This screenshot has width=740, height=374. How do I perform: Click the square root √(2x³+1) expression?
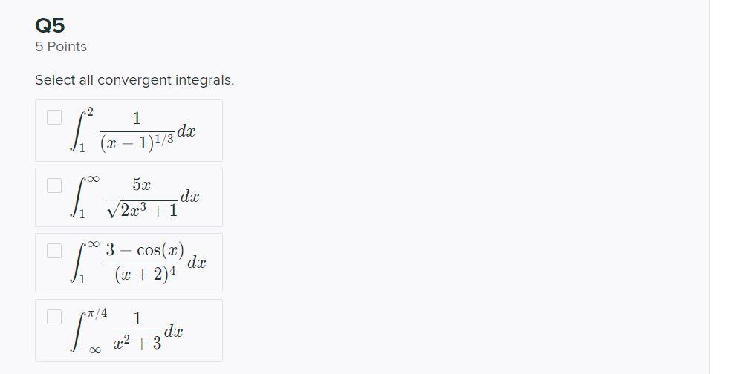point(142,209)
